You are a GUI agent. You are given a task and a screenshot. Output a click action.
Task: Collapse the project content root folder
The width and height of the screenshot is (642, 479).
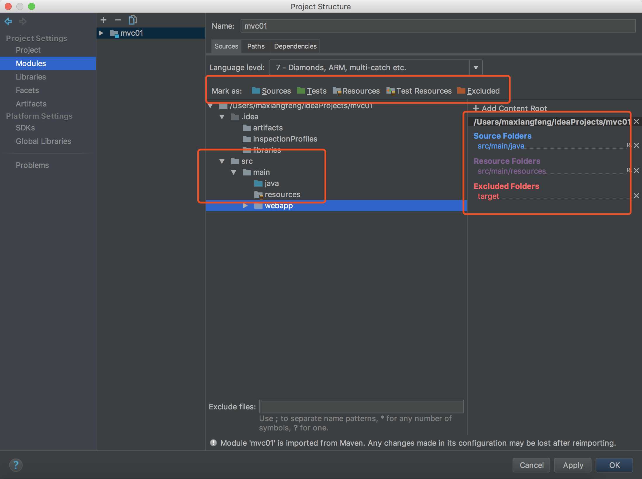210,106
